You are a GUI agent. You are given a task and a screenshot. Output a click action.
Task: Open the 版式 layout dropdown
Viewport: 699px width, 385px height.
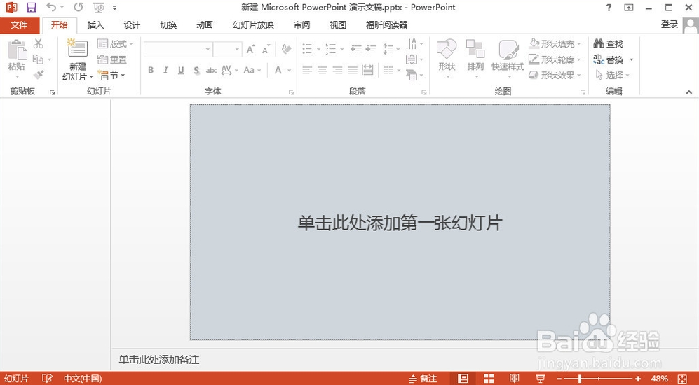[x=115, y=43]
